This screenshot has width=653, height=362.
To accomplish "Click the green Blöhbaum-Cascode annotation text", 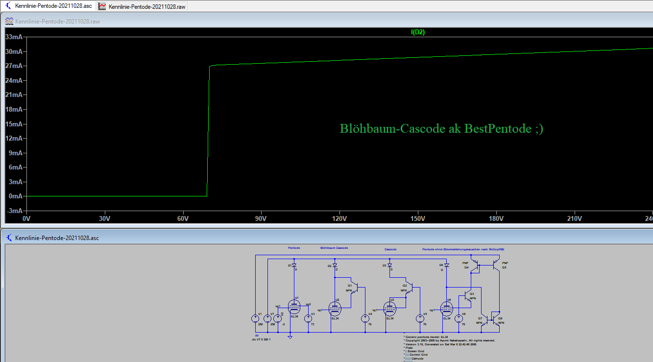I will click(x=441, y=129).
